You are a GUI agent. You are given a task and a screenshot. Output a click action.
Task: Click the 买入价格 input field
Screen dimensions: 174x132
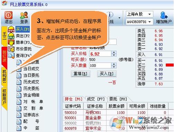[x=100, y=54]
